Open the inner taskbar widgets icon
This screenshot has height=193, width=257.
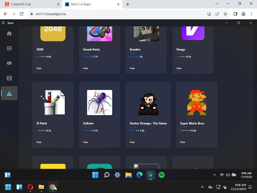pos(8,175)
